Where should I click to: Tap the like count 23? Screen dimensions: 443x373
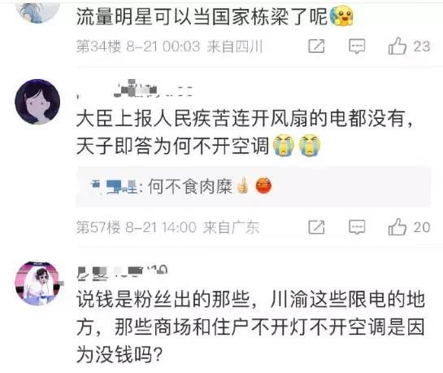tap(422, 46)
